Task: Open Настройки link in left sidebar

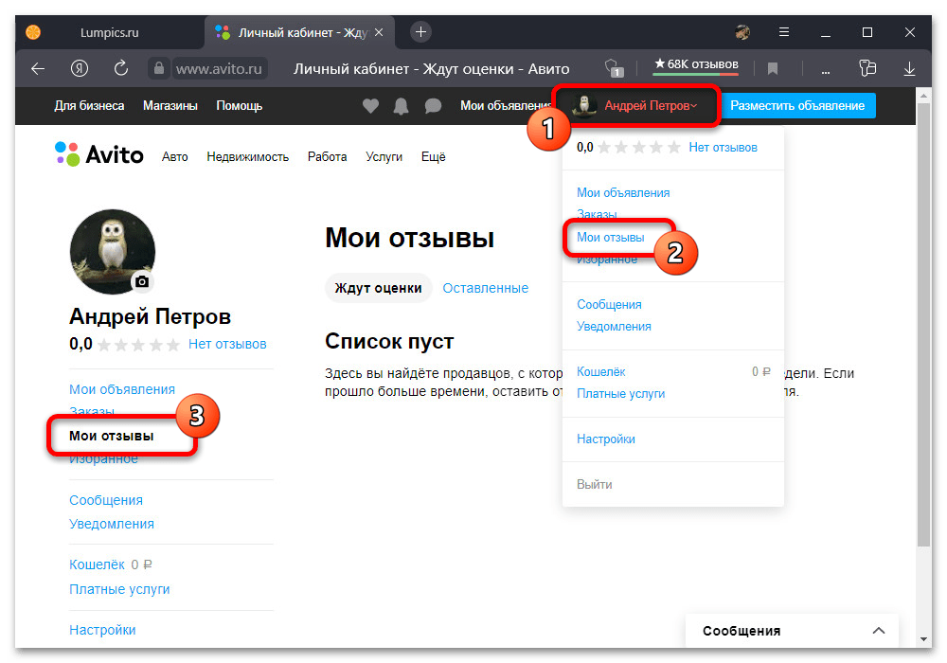Action: coord(102,630)
